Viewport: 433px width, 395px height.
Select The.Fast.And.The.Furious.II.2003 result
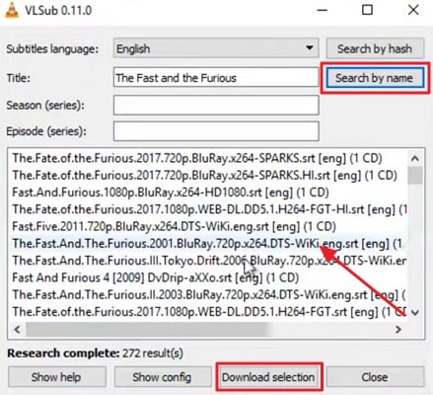pyautogui.click(x=209, y=294)
